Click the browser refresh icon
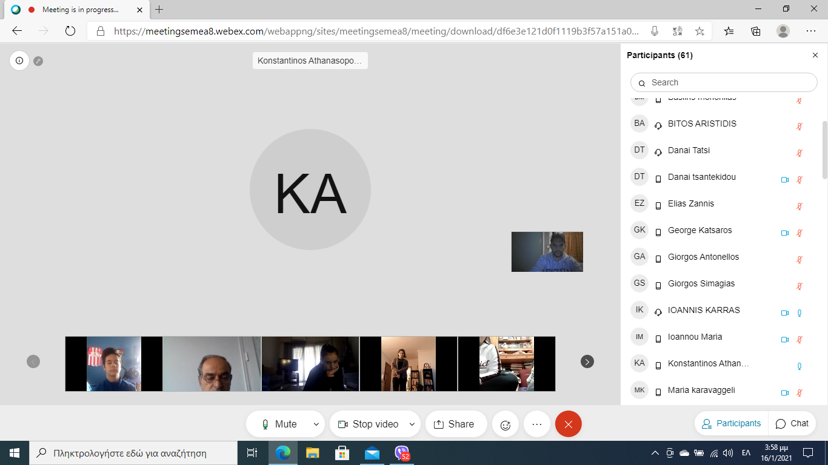The width and height of the screenshot is (828, 465). point(70,31)
